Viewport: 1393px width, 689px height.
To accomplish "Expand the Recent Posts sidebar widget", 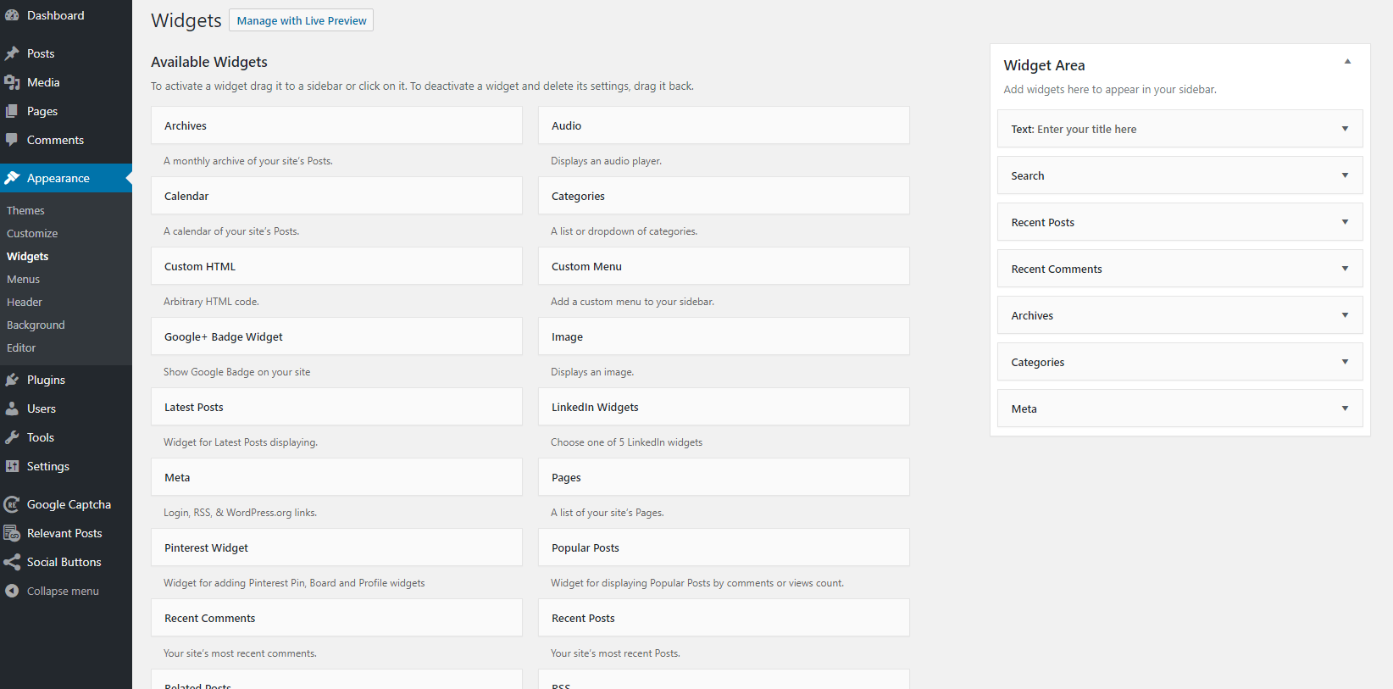I will [x=1345, y=222].
